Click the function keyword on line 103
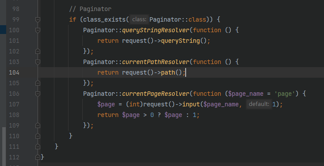 (207, 62)
